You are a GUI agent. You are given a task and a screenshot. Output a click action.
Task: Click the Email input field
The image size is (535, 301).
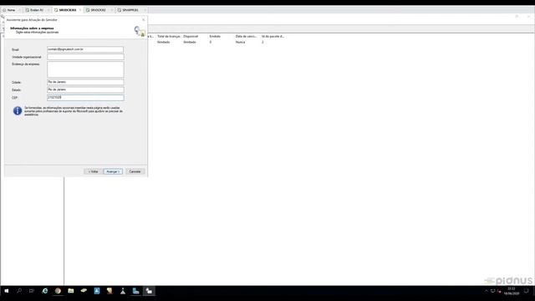[x=85, y=49]
